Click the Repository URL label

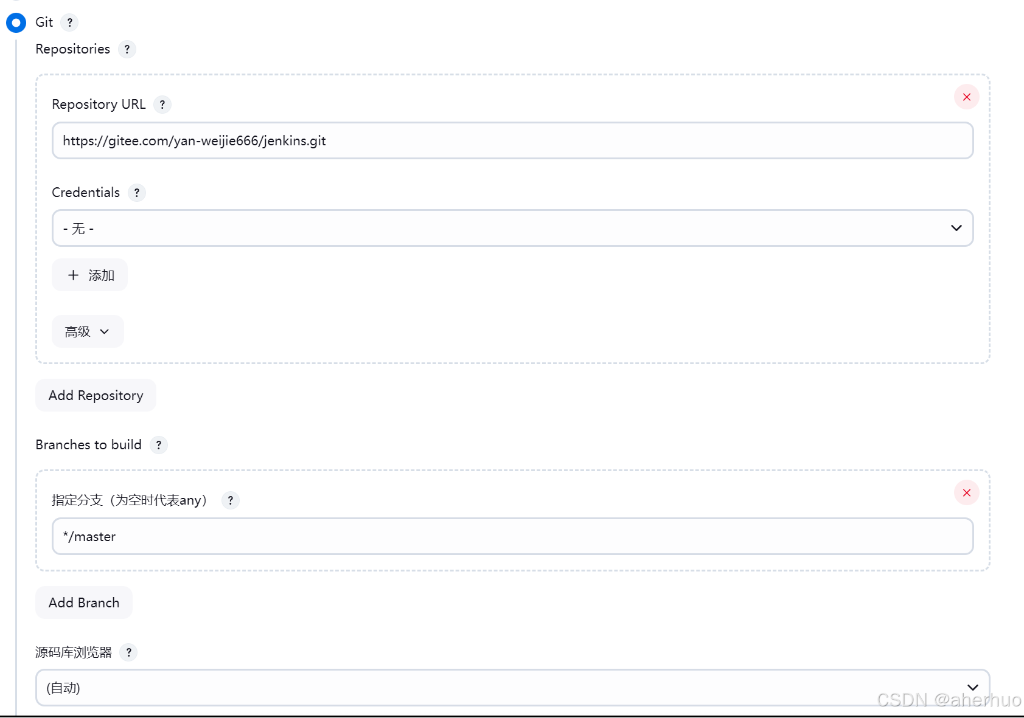[99, 105]
